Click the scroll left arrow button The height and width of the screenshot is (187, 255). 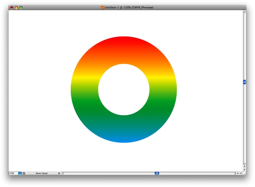[x=237, y=173]
